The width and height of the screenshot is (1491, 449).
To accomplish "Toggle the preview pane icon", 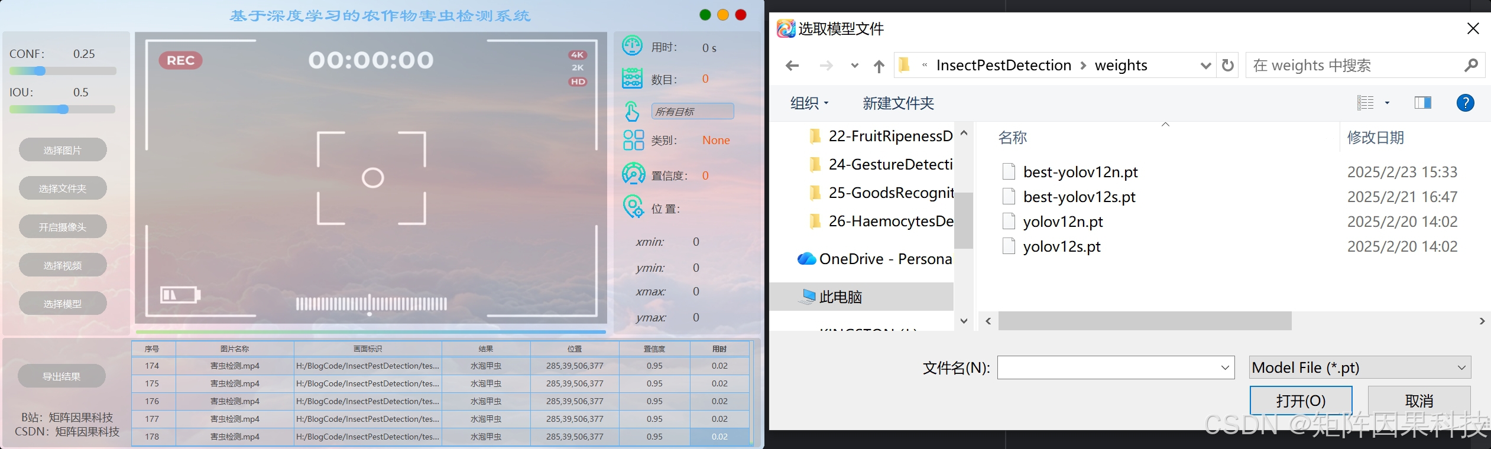I will click(1423, 103).
